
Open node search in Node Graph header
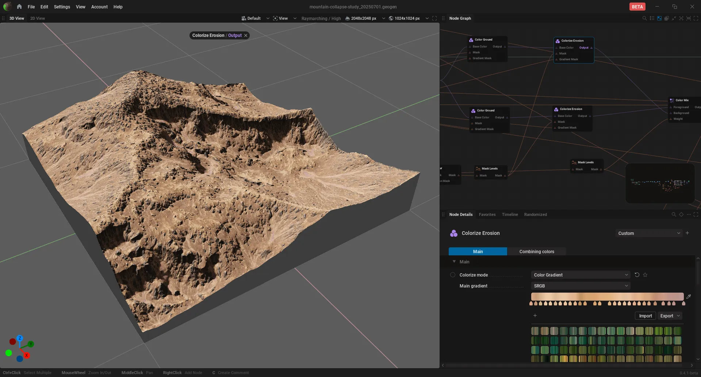[644, 18]
